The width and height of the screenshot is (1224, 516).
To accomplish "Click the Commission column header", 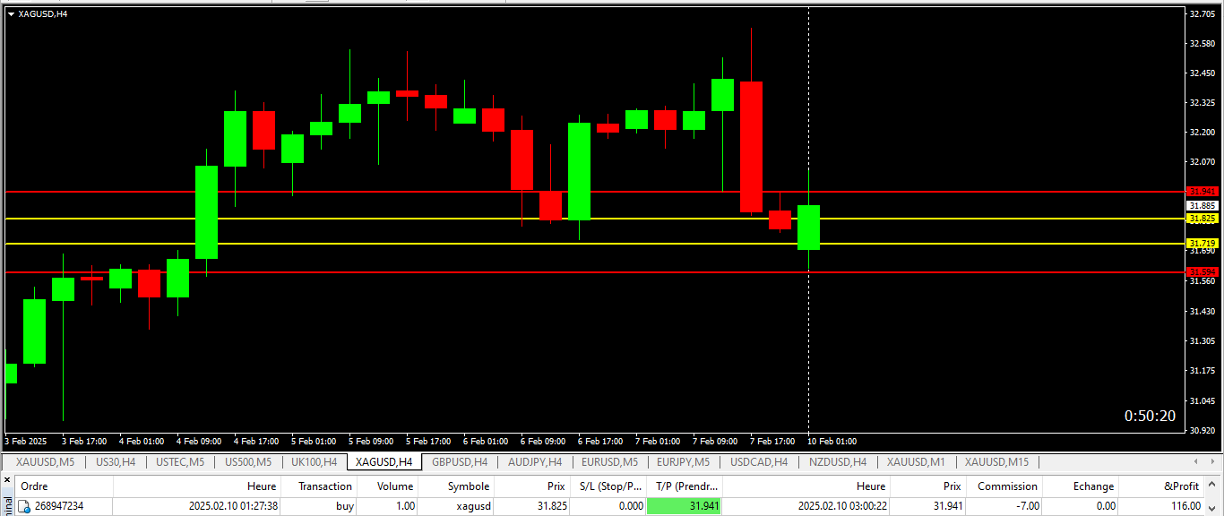I will 1007,486.
